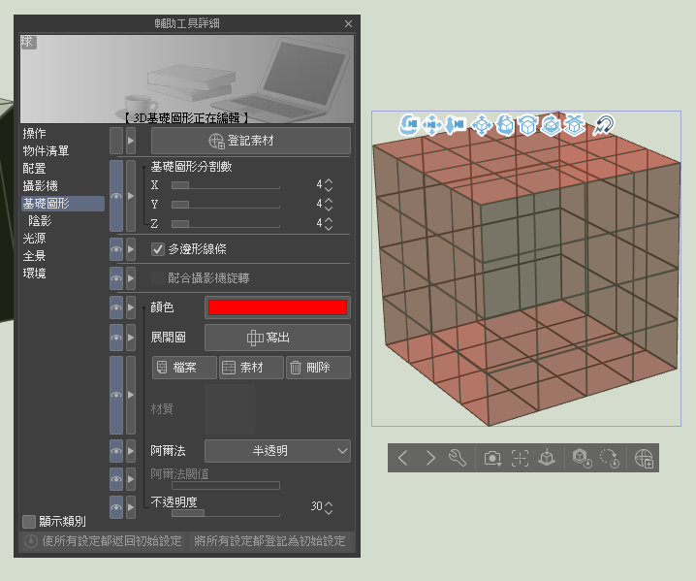
Task: Click the reset model rotation icon
Action: pyautogui.click(x=610, y=458)
